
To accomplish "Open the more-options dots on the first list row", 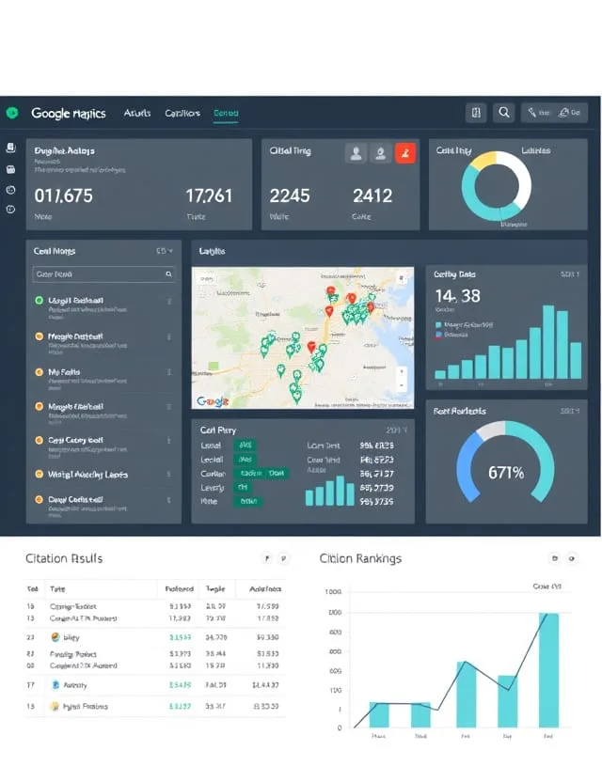I will [169, 301].
